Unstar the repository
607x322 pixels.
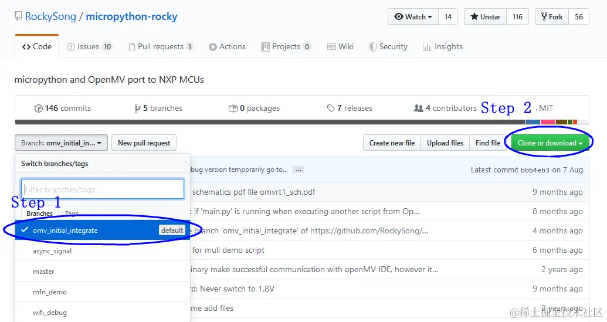coord(485,16)
